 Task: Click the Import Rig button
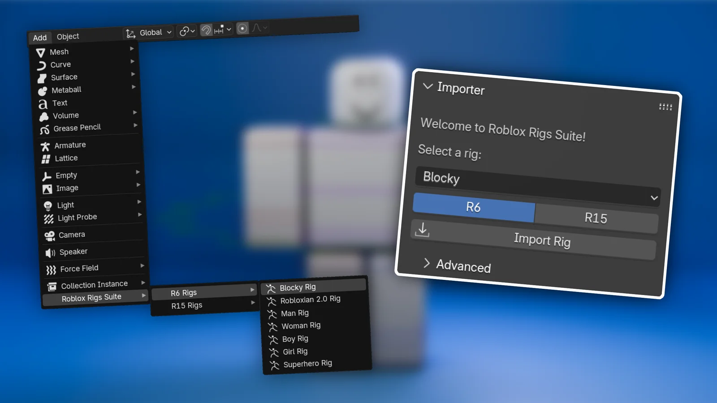click(542, 240)
